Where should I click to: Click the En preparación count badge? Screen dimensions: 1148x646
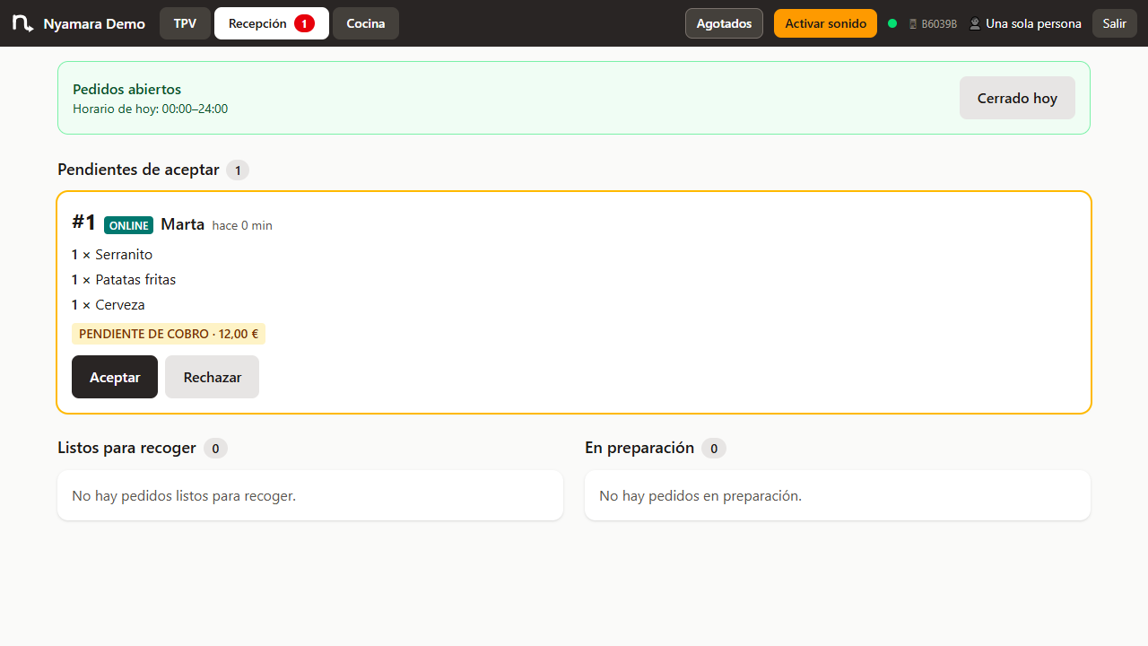coord(714,448)
